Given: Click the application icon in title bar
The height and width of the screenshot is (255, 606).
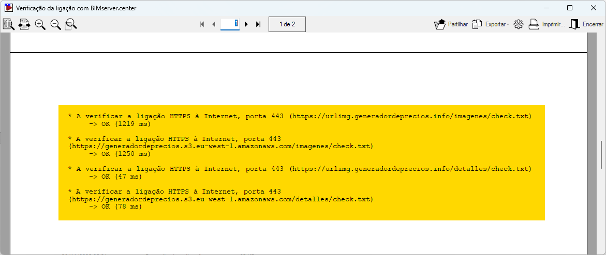Looking at the screenshot, I should (8, 8).
